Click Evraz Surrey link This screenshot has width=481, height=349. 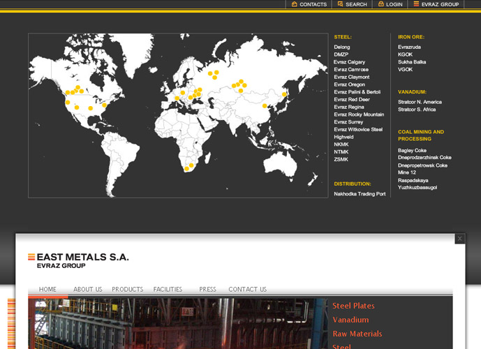coord(348,122)
